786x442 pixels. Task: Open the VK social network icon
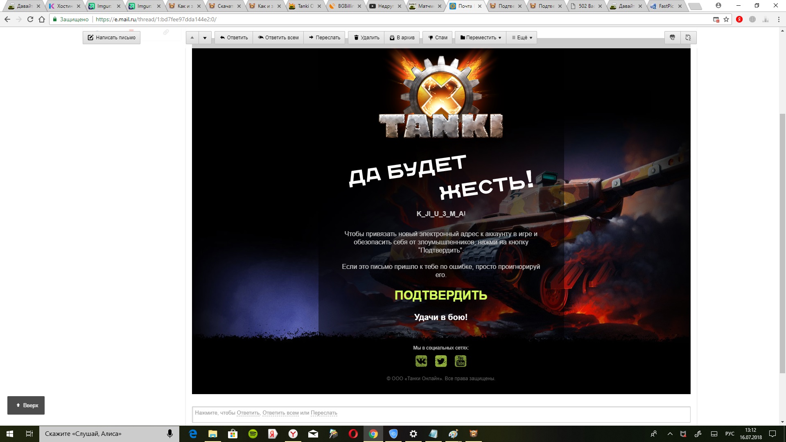coord(421,361)
